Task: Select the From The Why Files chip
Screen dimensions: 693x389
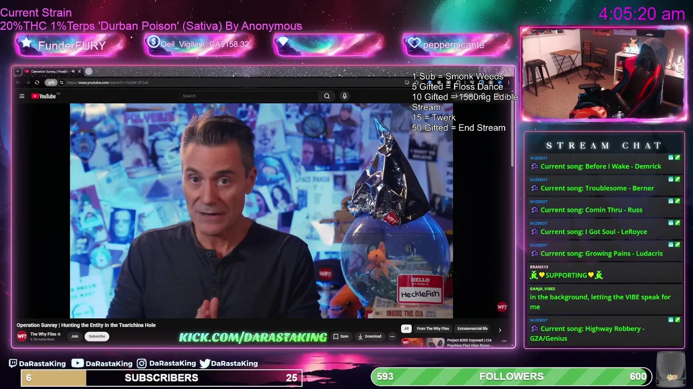Action: pos(433,328)
